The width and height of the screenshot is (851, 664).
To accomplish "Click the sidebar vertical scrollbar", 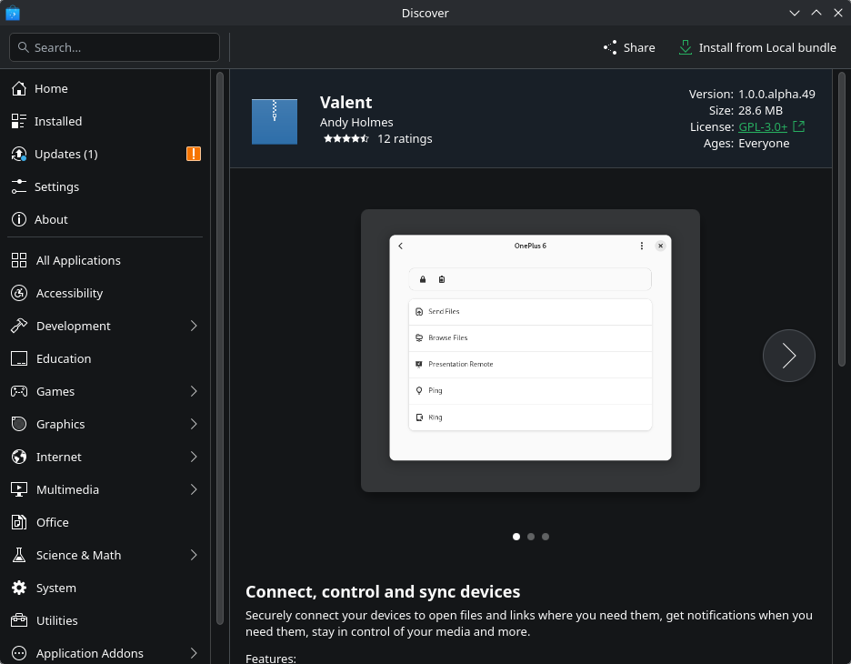I will [220, 346].
